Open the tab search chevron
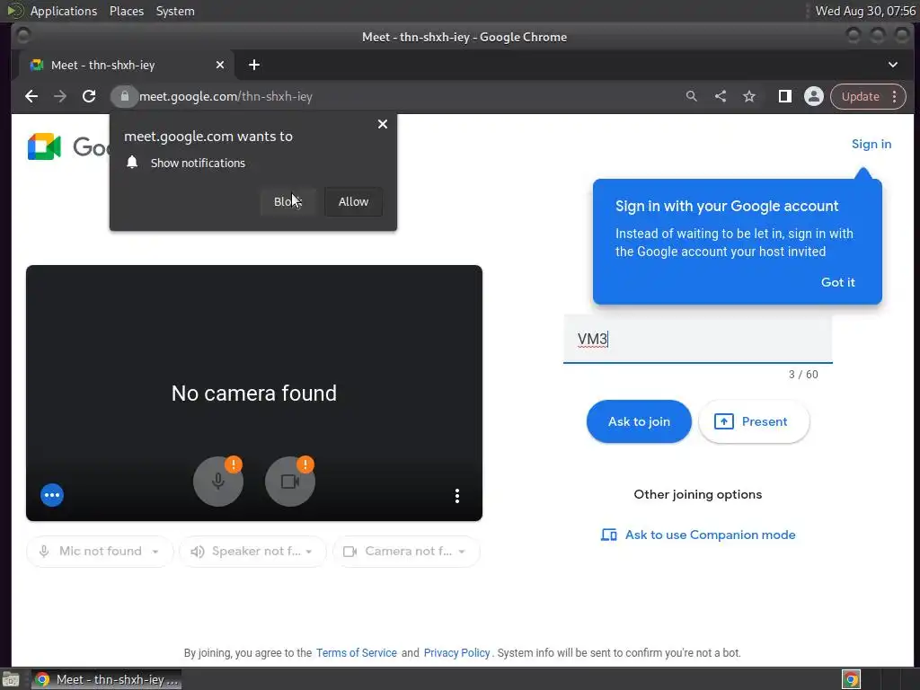 [892, 65]
